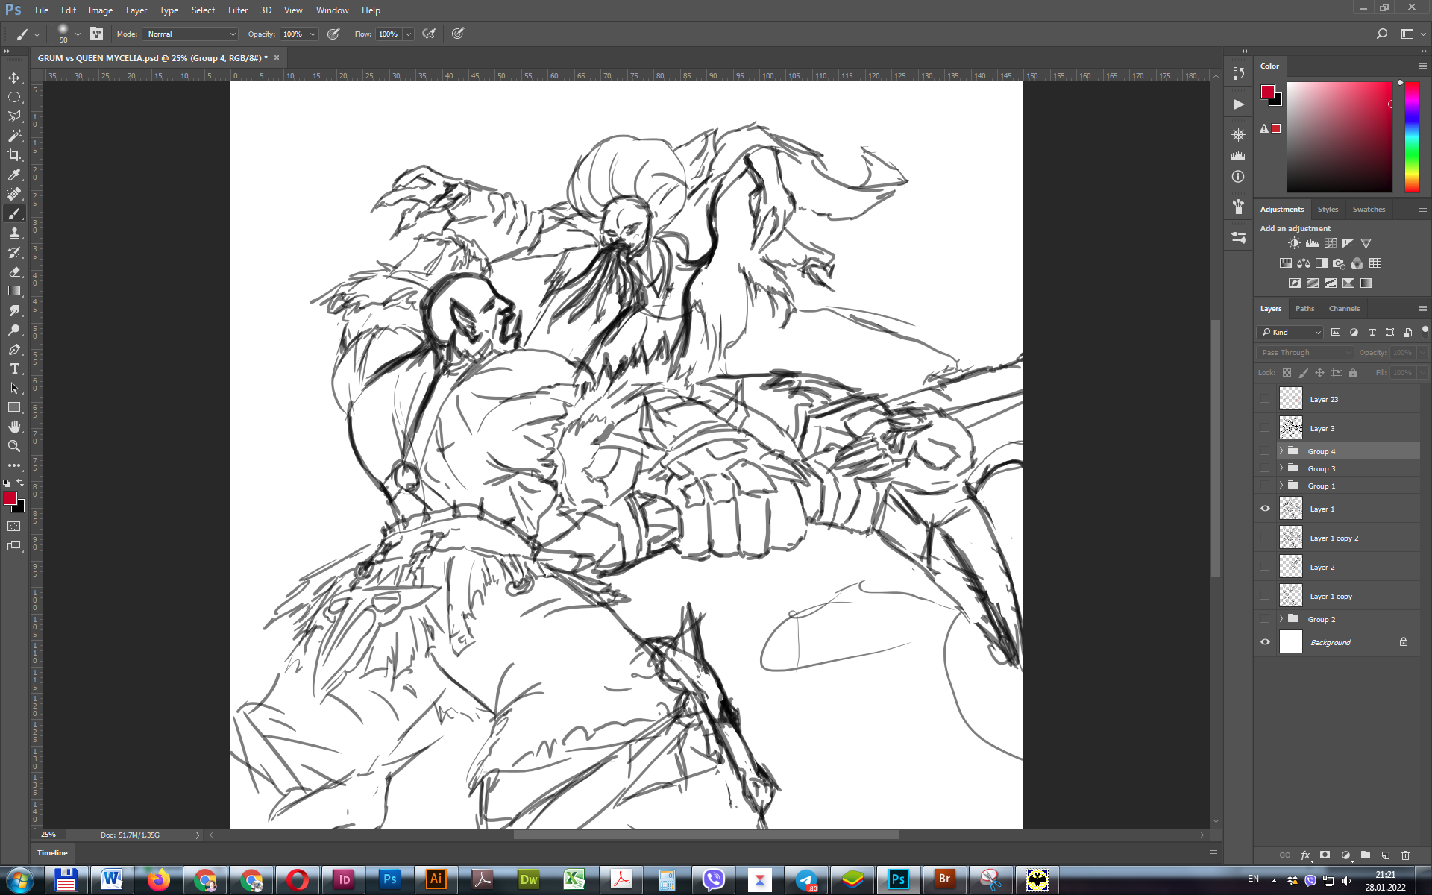Image resolution: width=1432 pixels, height=895 pixels.
Task: Select the Zoom tool
Action: (x=14, y=446)
